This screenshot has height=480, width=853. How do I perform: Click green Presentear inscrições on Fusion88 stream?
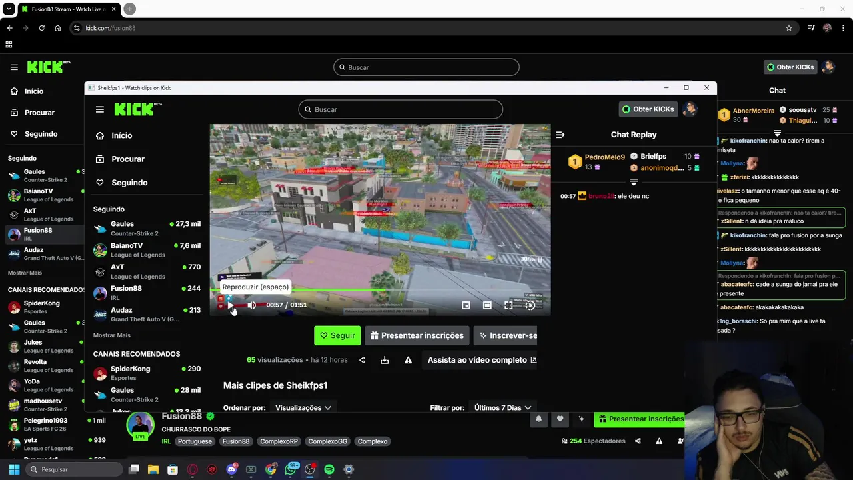click(640, 419)
